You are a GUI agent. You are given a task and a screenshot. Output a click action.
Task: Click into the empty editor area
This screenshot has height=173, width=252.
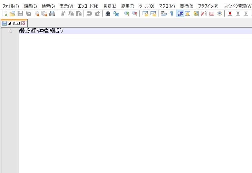click(135, 103)
